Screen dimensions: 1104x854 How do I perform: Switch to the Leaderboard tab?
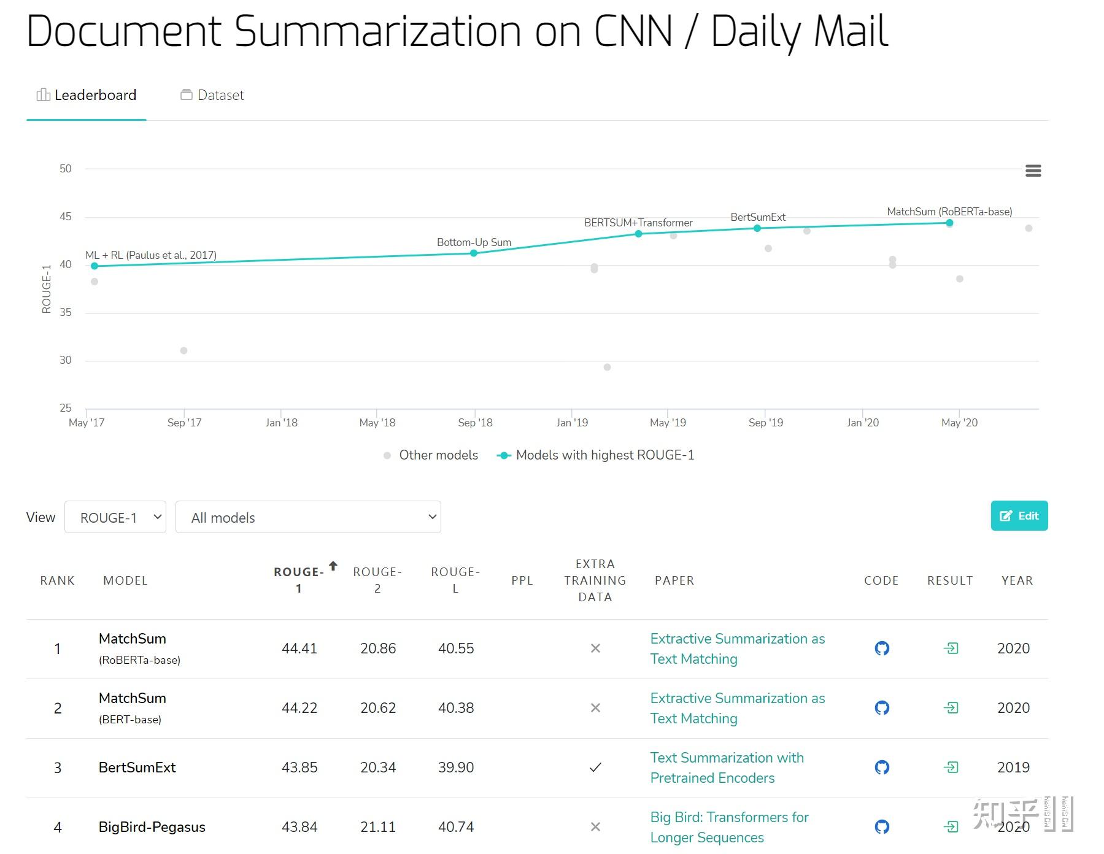pyautogui.click(x=87, y=95)
